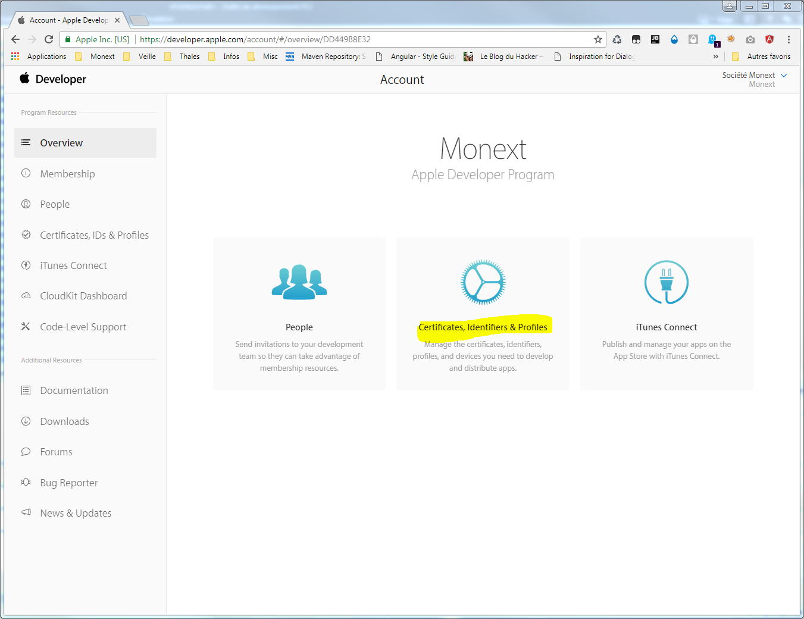The image size is (804, 619).
Task: Open the Misc bookmark folder
Action: (x=262, y=57)
